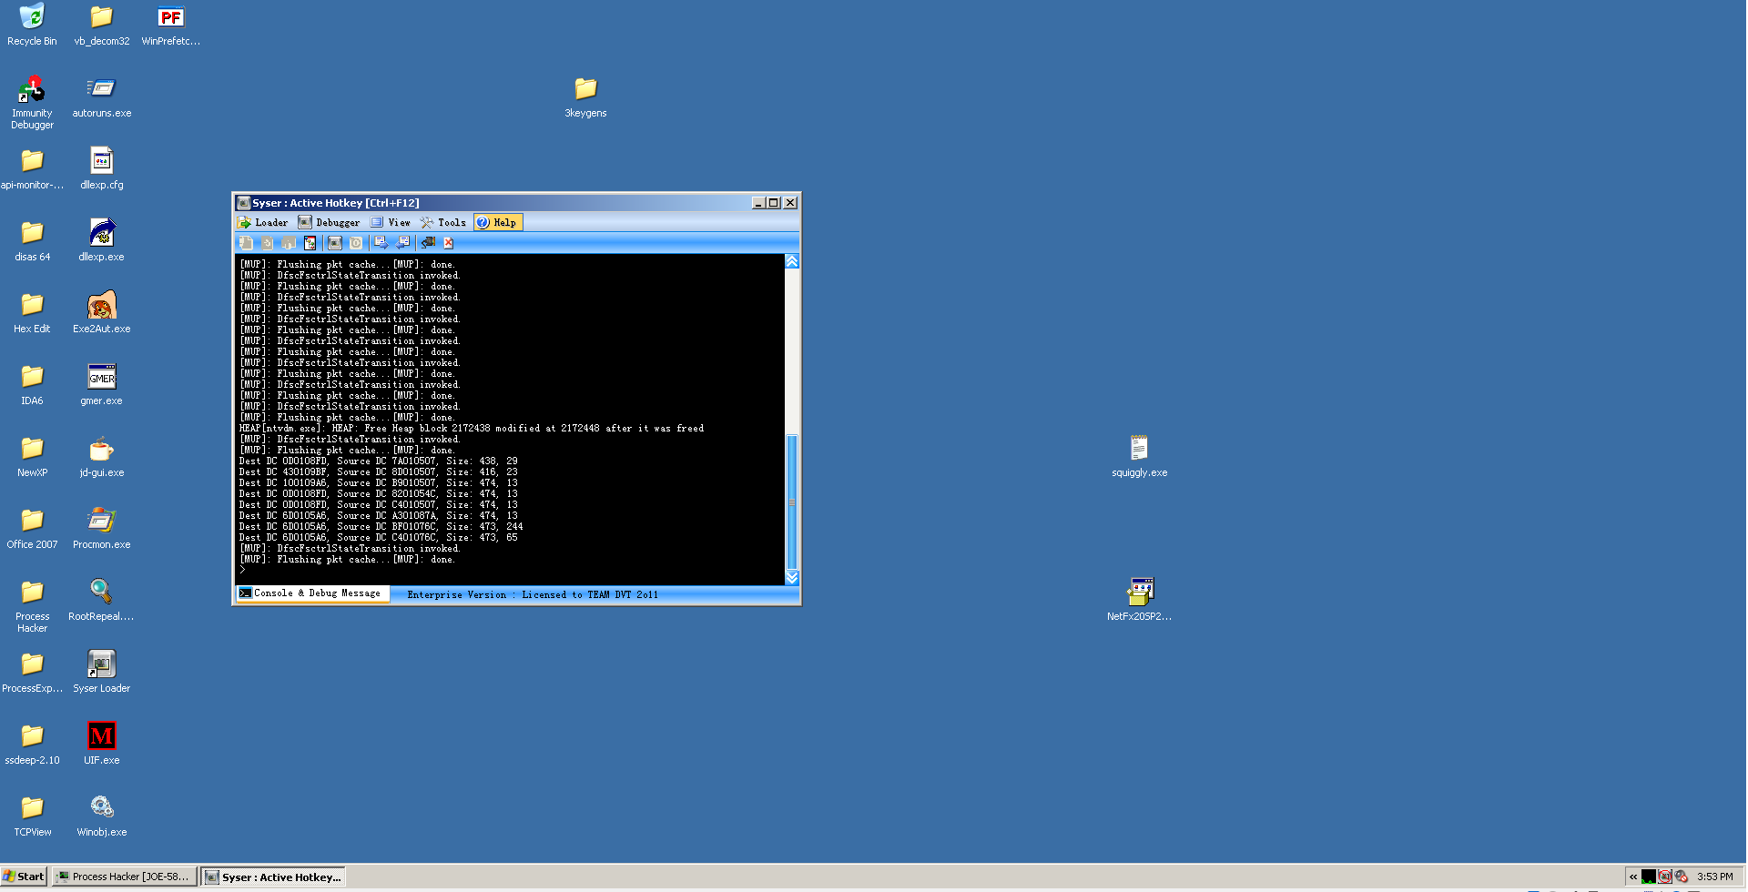Viewport: 1748px width, 892px height.
Task: Click the muted volume tray icon
Action: [1681, 877]
